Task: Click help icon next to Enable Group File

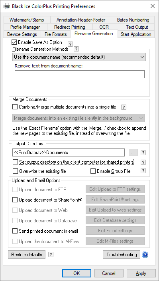Action: pos(143,171)
